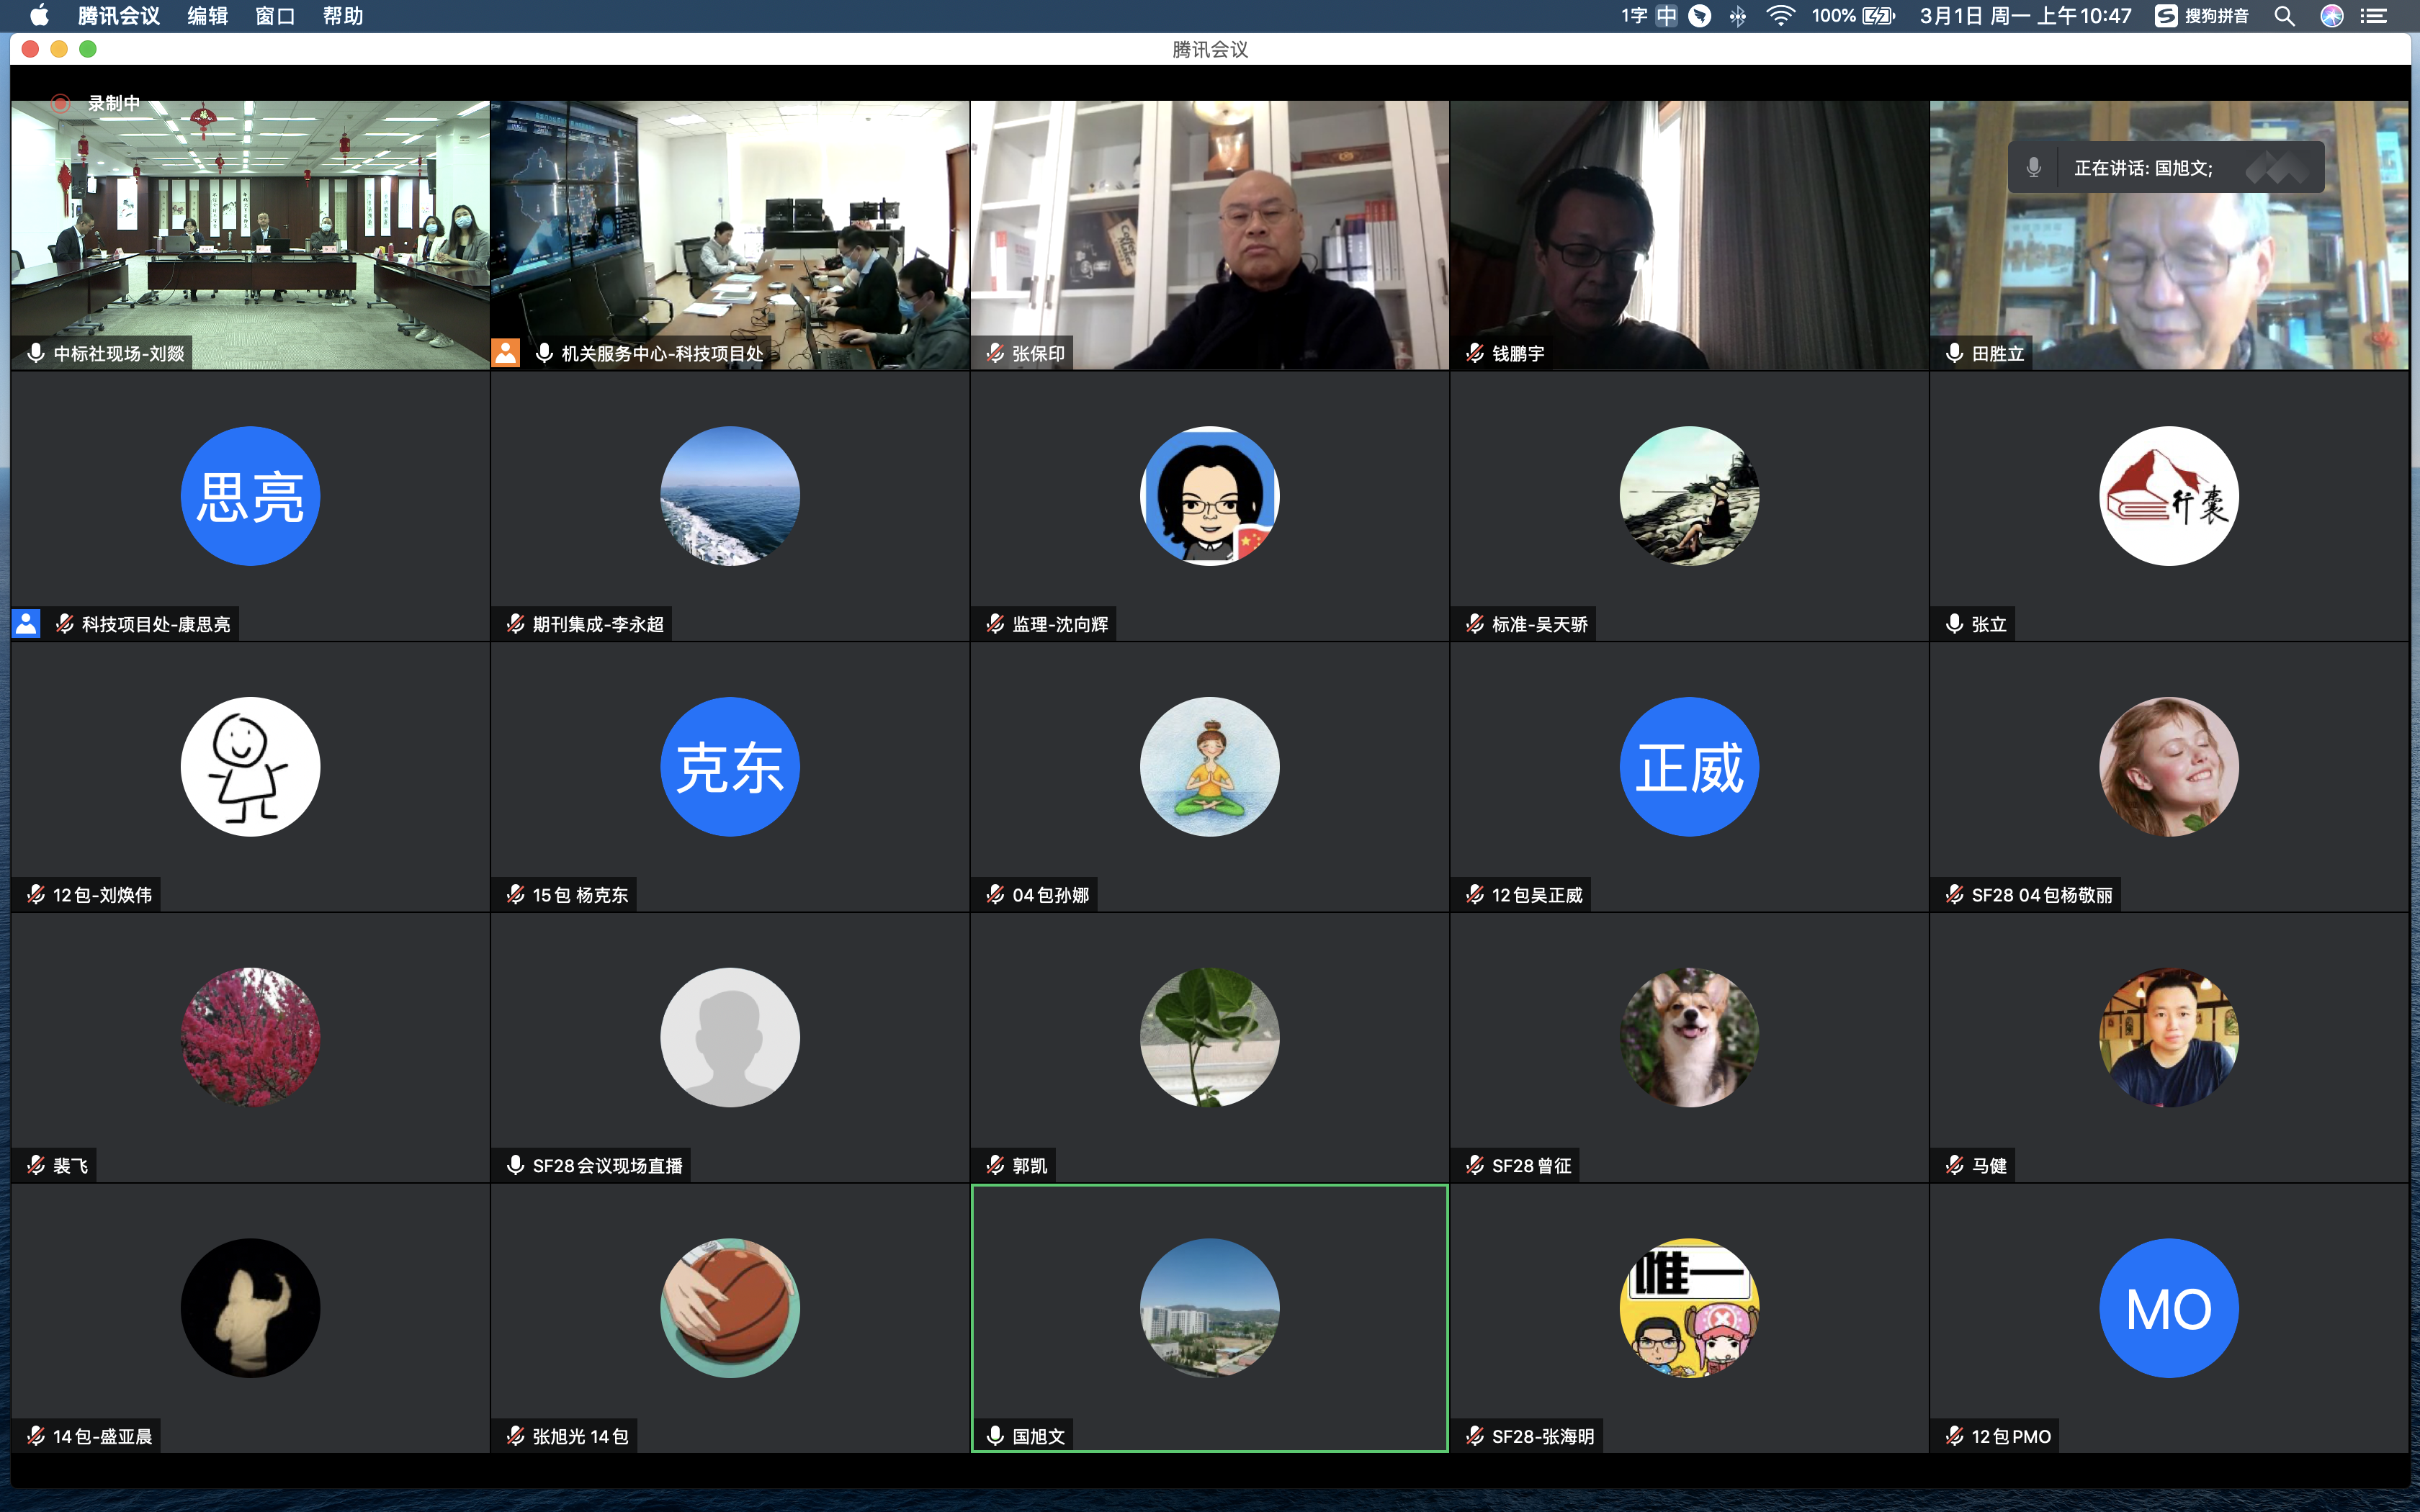The image size is (2420, 1512).
Task: Click 田胜立's microphone icon
Action: 1954,353
